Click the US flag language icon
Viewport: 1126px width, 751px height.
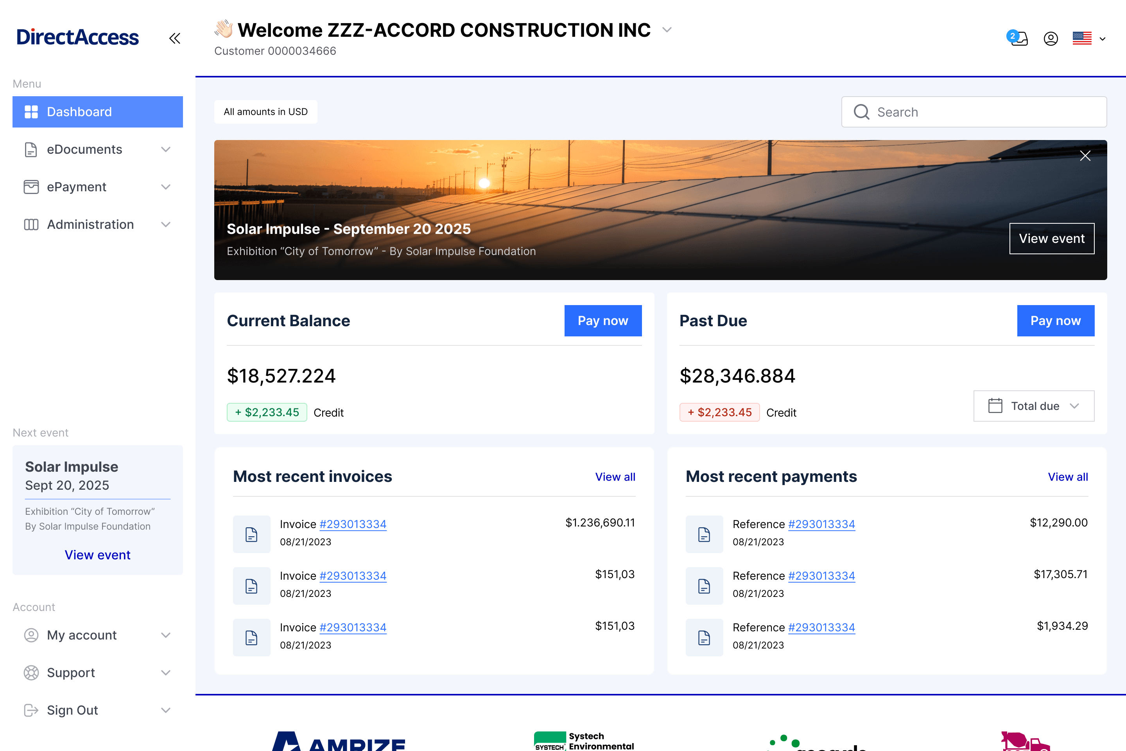(x=1083, y=38)
